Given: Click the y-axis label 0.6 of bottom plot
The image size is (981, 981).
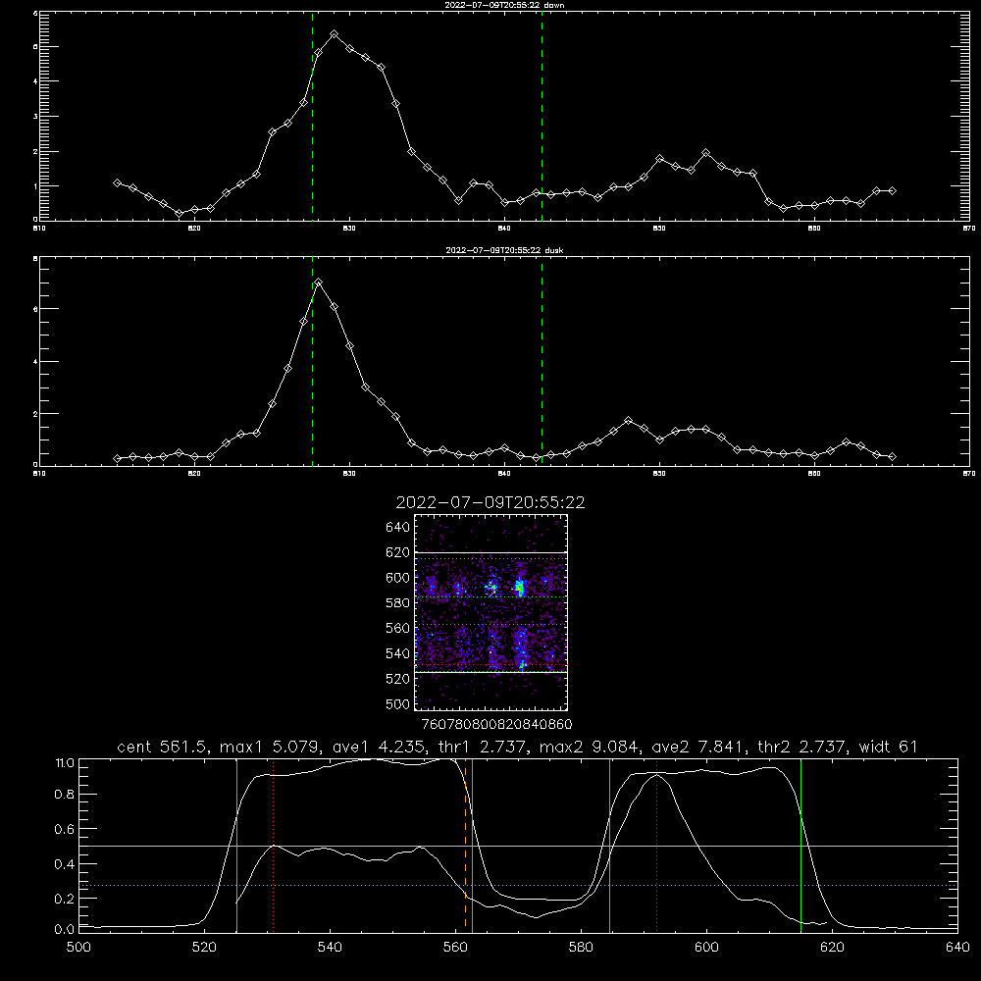Looking at the screenshot, I should click(65, 829).
